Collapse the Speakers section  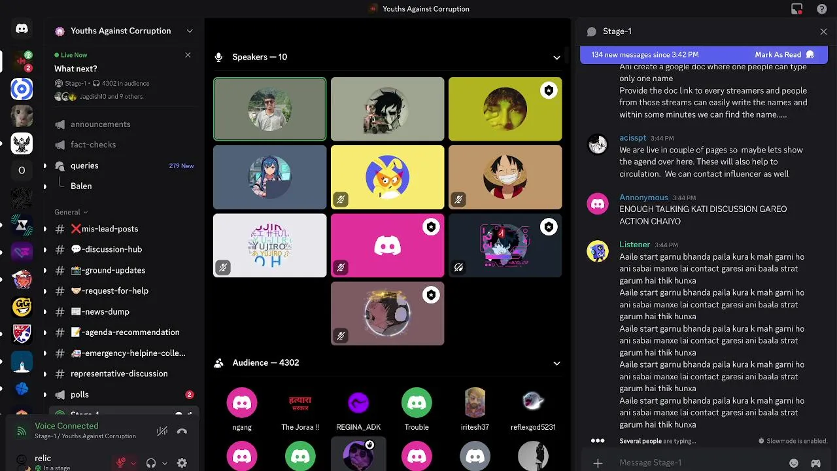(556, 58)
